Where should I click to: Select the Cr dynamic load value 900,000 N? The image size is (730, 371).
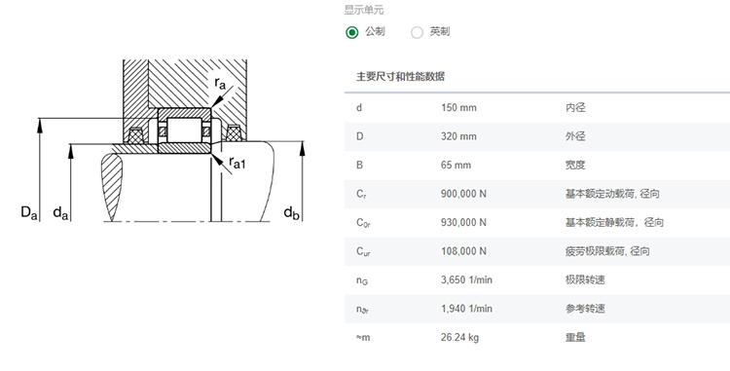pos(463,194)
